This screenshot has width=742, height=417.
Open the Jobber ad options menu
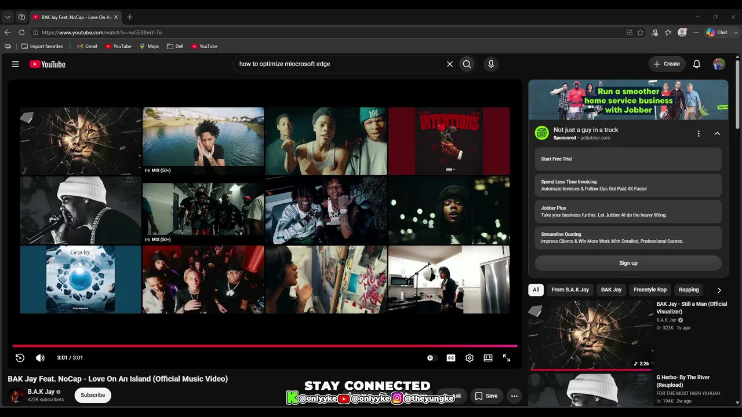[699, 134]
